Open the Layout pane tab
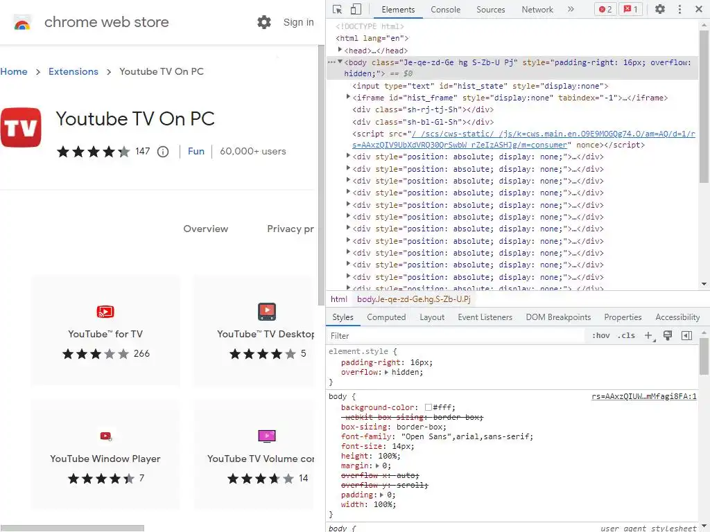The image size is (710, 532). coord(432,317)
